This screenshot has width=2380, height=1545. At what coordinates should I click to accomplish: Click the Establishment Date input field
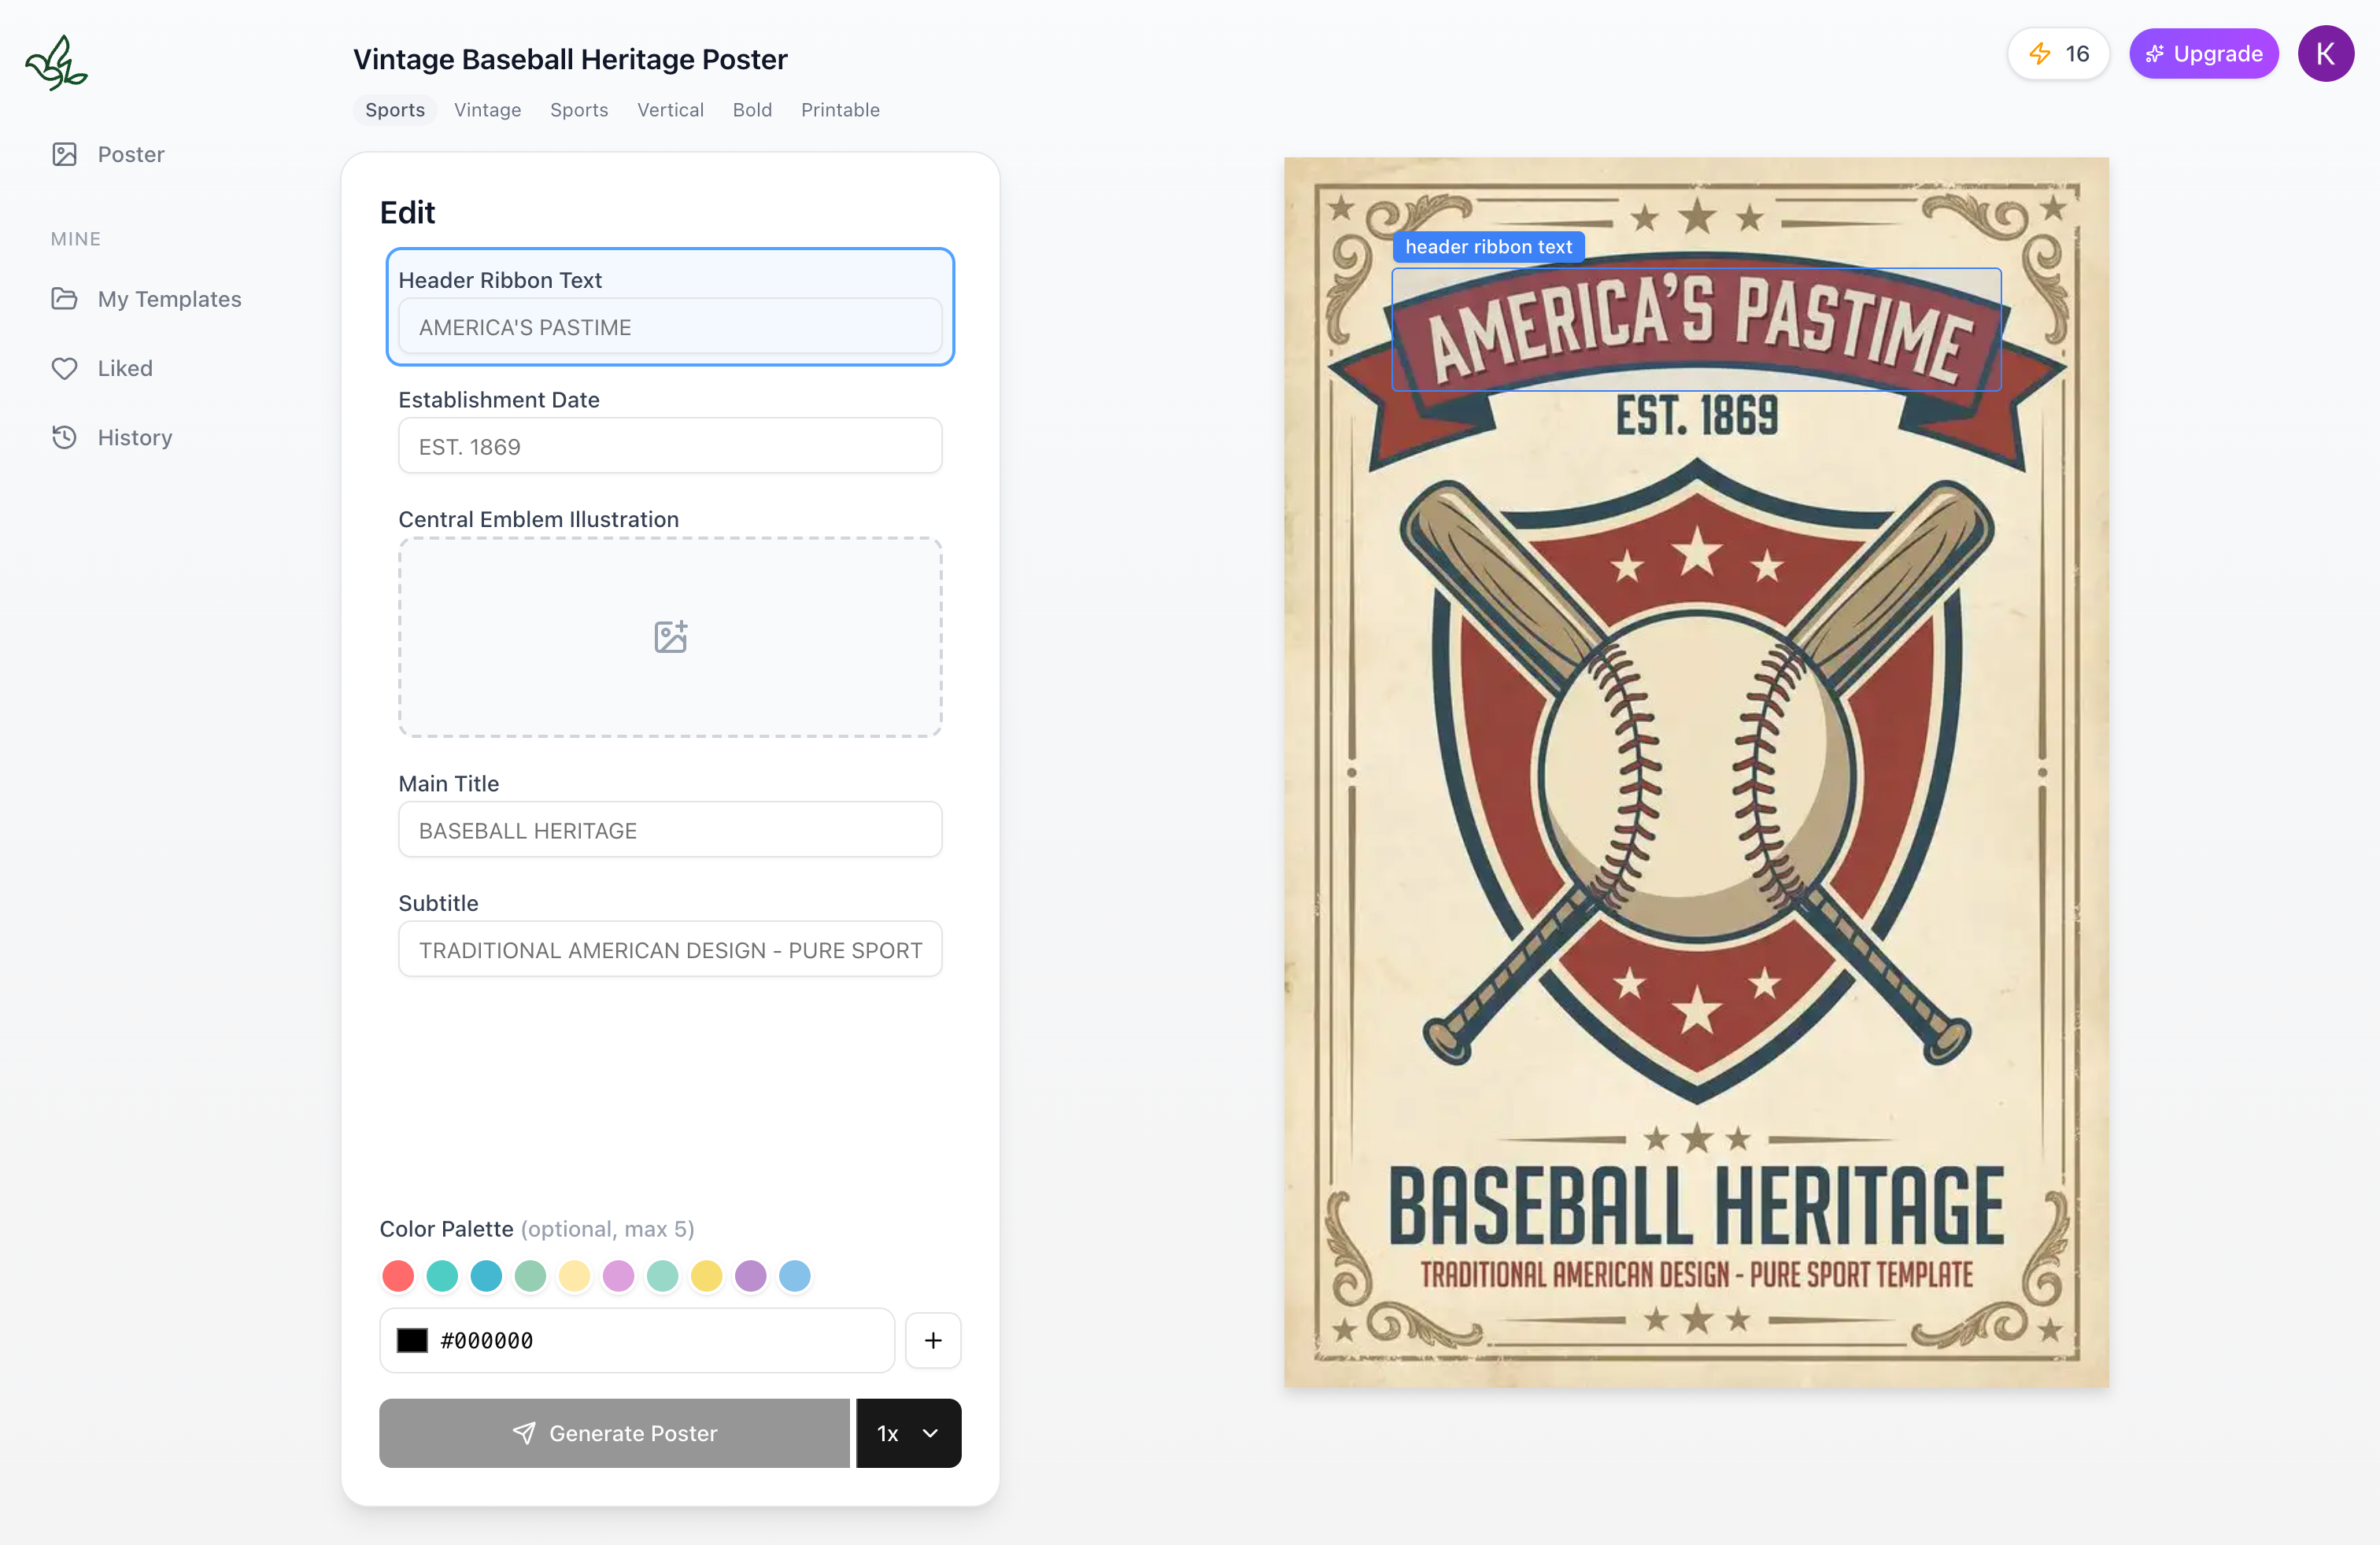670,446
